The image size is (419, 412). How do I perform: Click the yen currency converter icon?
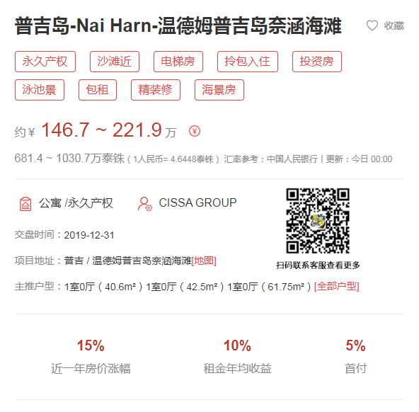pyautogui.click(x=195, y=131)
